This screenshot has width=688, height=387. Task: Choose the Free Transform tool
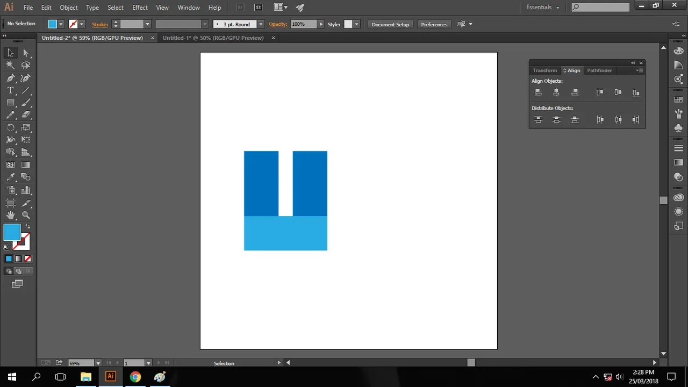point(26,140)
